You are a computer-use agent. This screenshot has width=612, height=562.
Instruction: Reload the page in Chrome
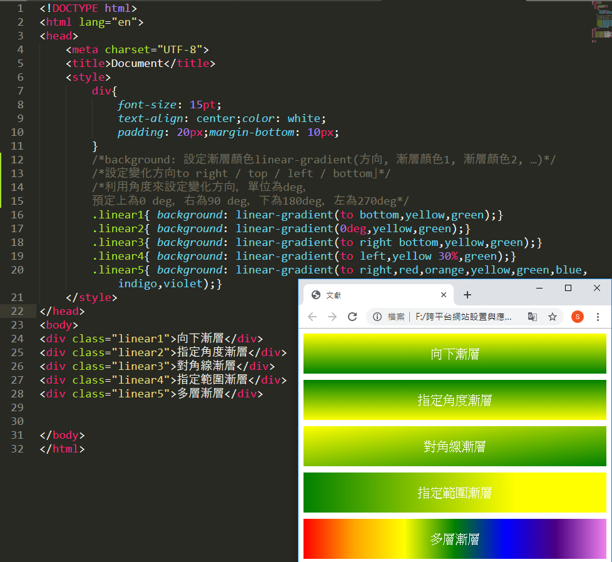pyautogui.click(x=352, y=317)
